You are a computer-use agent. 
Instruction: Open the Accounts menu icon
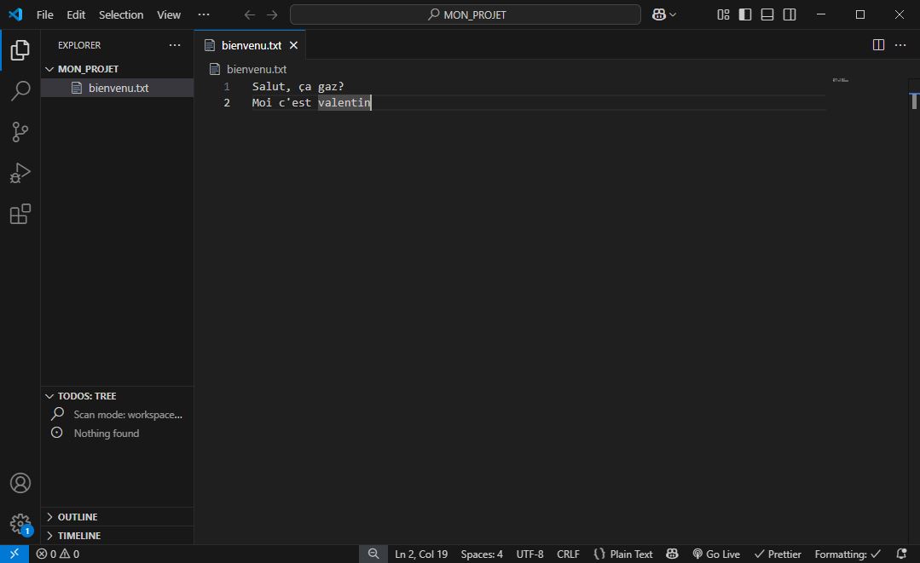coord(20,483)
